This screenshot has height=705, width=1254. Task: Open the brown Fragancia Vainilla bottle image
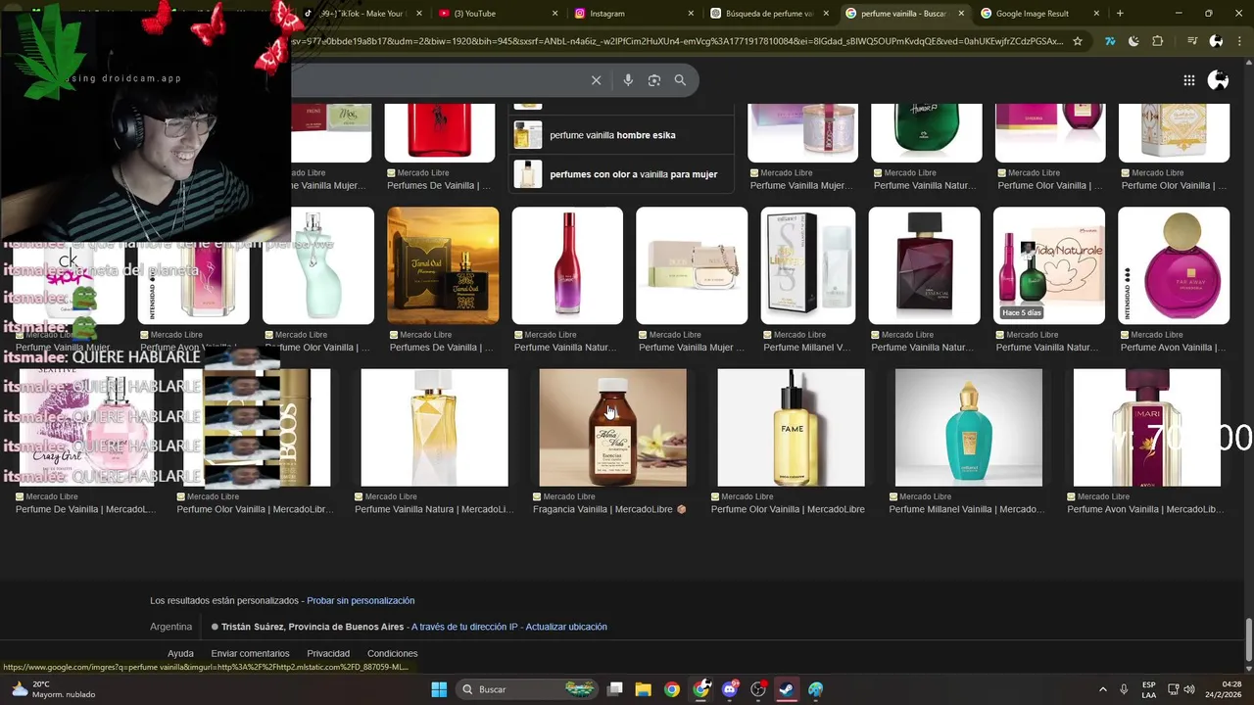click(x=612, y=427)
